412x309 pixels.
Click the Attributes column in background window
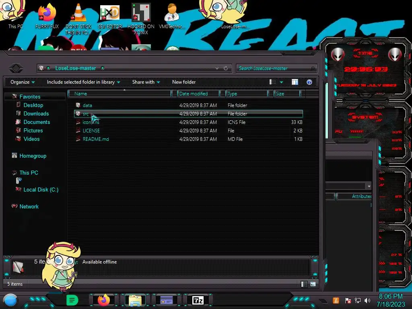pyautogui.click(x=354, y=196)
